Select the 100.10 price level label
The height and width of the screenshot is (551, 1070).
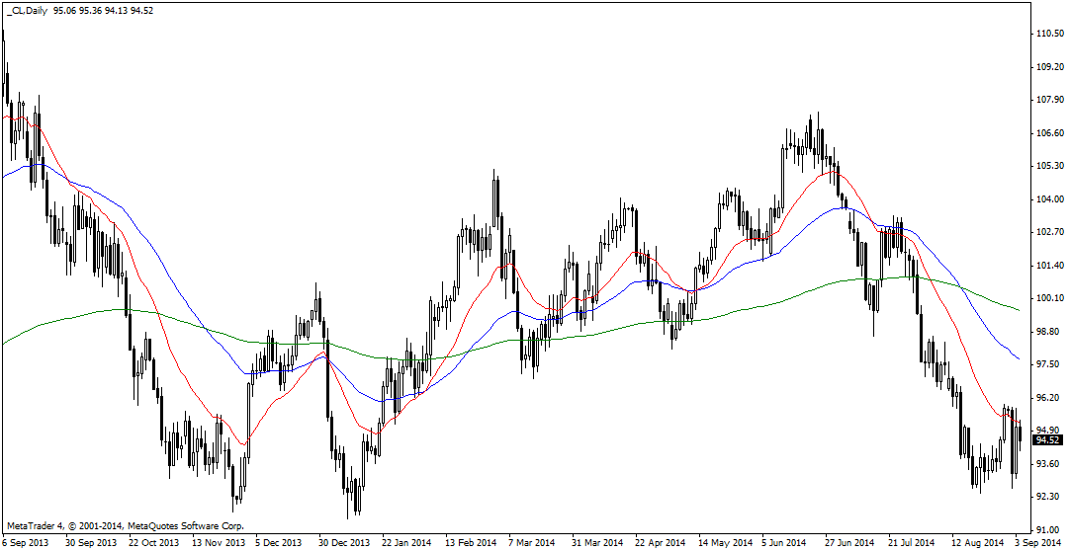[x=1049, y=297]
